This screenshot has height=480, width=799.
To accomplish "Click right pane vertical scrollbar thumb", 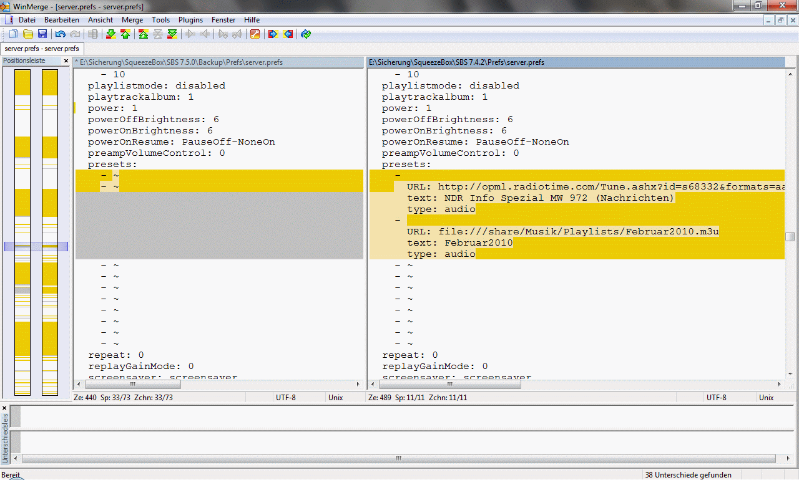I will 790,237.
